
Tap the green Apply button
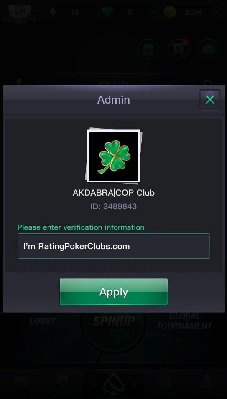[x=114, y=292]
